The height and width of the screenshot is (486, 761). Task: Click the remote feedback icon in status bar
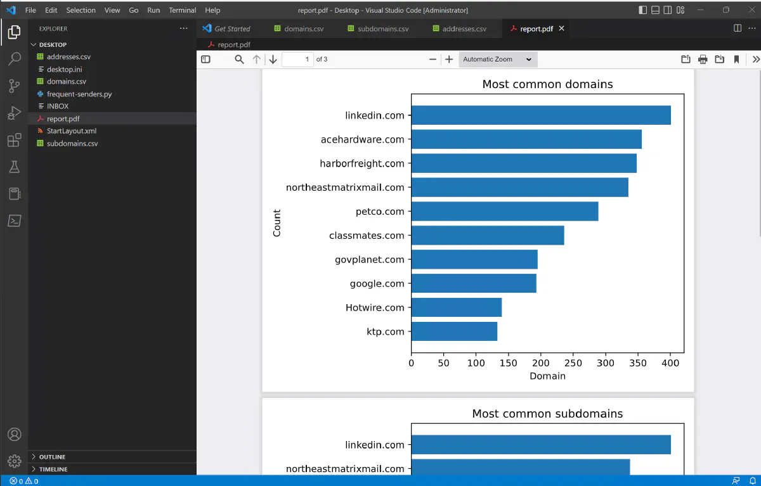pos(736,481)
